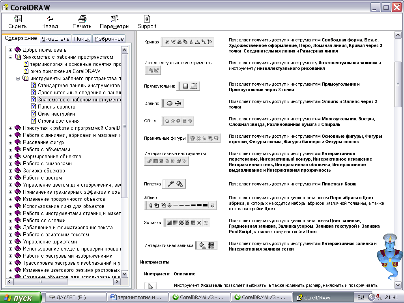
Task: Select Панель свойств topic
Action: [56, 107]
